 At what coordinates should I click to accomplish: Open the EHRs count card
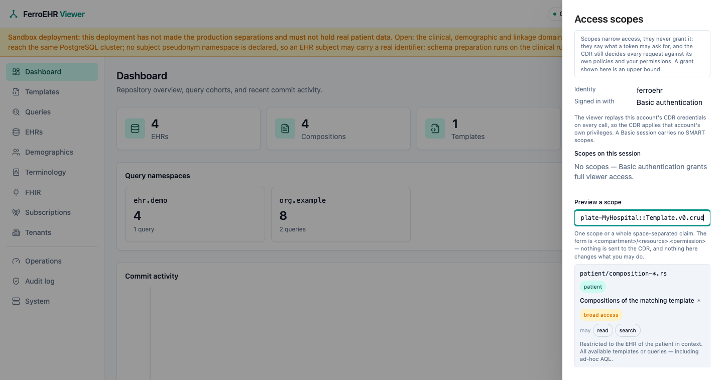click(188, 129)
